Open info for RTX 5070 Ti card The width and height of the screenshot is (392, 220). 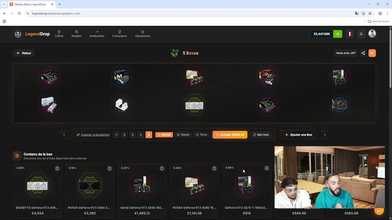point(267,168)
